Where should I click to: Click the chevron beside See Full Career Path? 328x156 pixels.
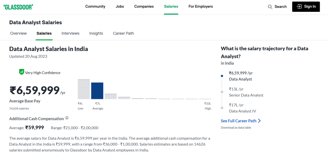(x=259, y=121)
